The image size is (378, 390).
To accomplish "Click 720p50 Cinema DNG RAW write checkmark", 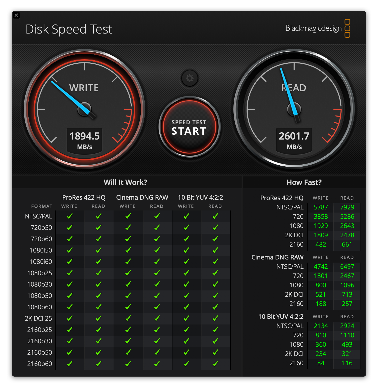I will coord(128,228).
